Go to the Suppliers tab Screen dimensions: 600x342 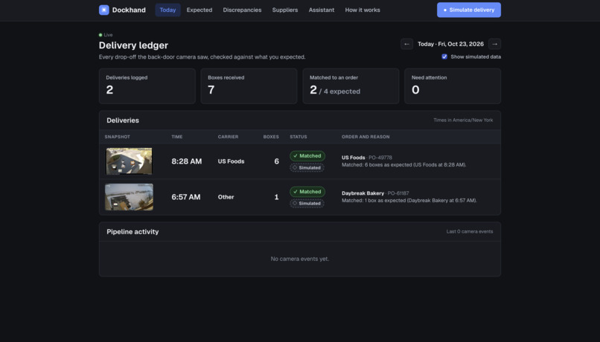tap(285, 10)
